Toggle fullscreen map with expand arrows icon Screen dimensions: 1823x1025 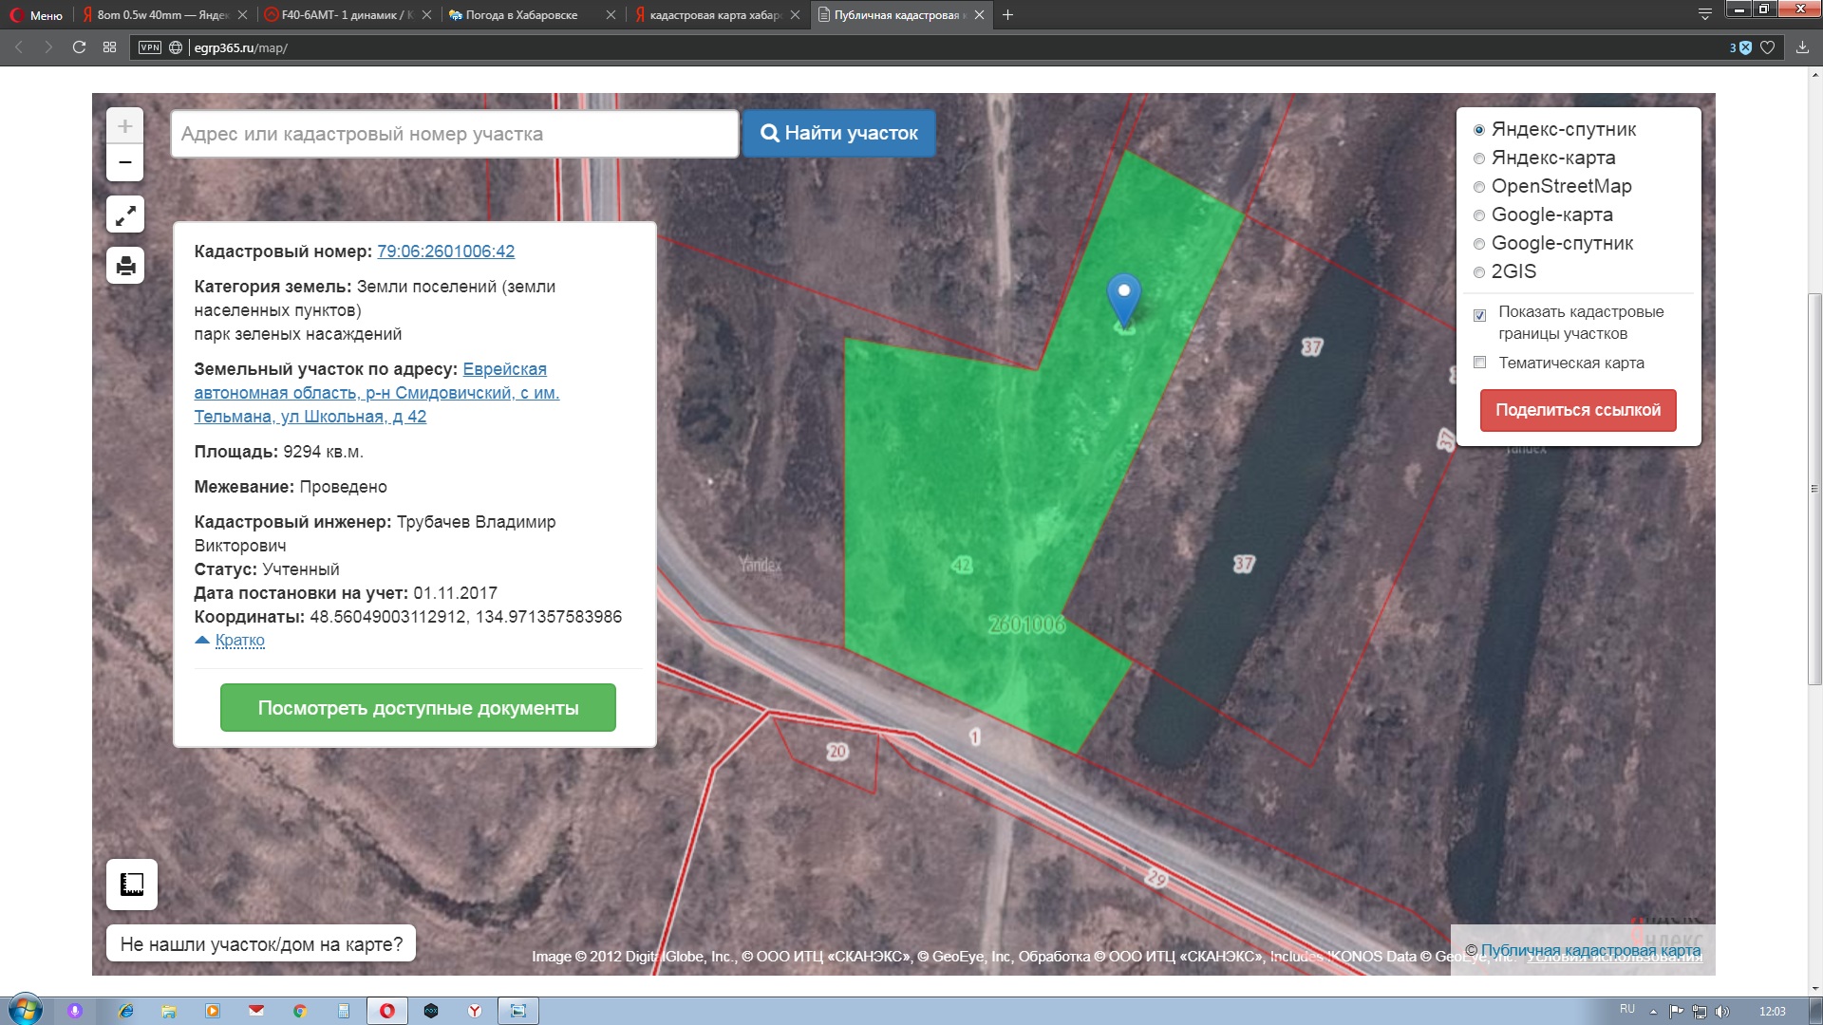125,215
